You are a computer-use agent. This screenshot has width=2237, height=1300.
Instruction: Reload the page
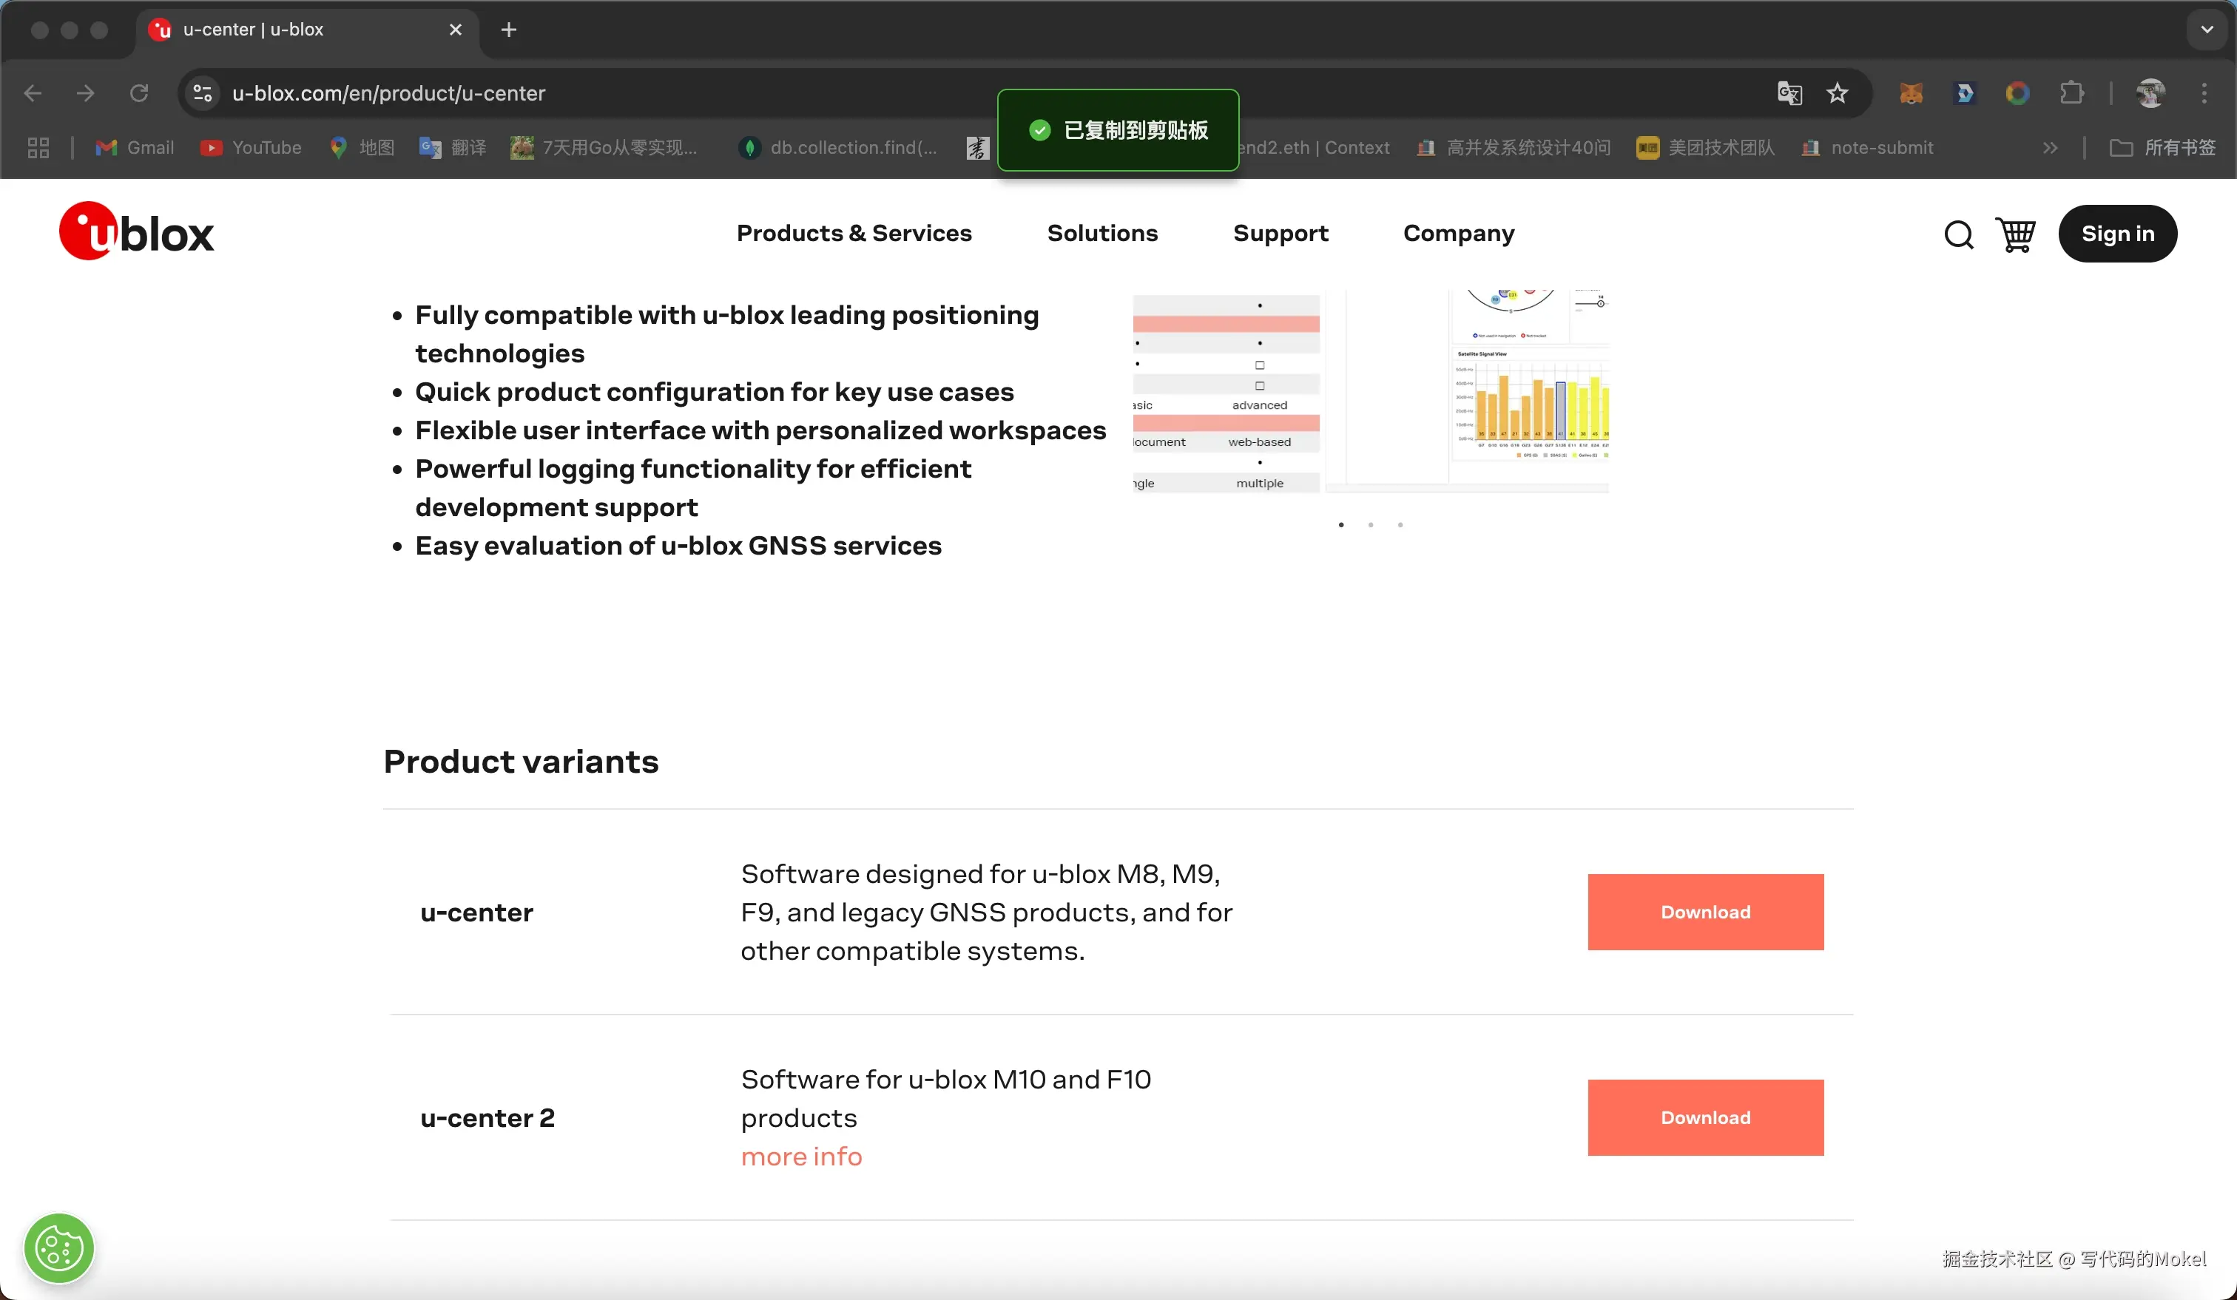click(x=138, y=93)
